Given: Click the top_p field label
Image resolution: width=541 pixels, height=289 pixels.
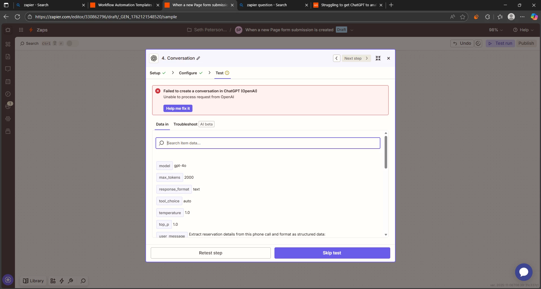Looking at the screenshot, I should (x=164, y=224).
